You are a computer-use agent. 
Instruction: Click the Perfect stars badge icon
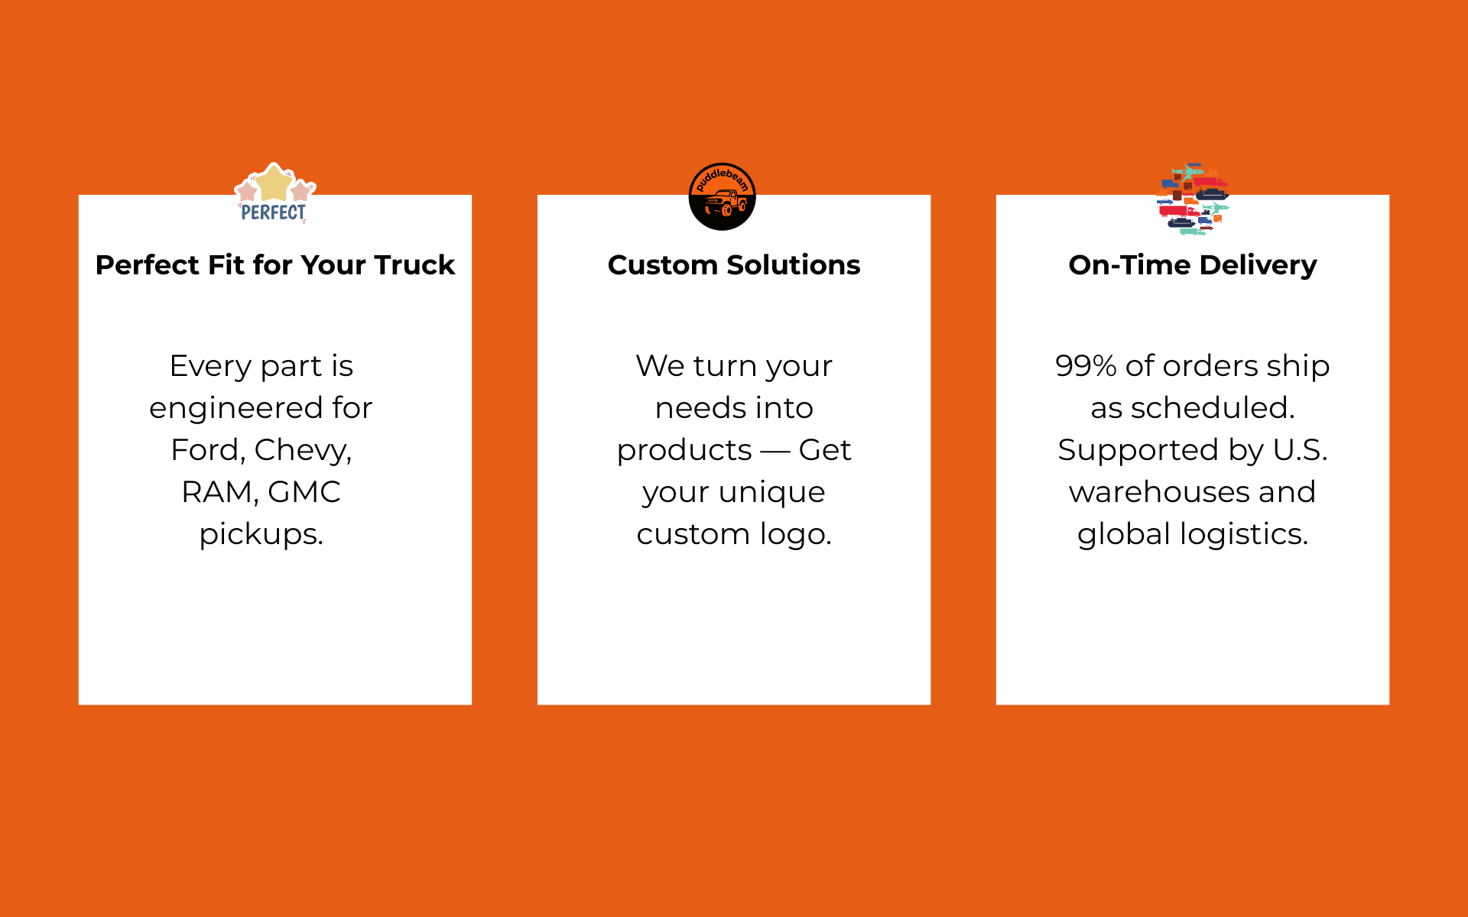point(274,194)
